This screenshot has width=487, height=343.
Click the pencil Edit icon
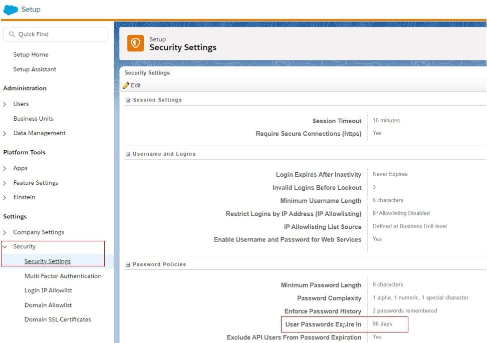(x=126, y=86)
